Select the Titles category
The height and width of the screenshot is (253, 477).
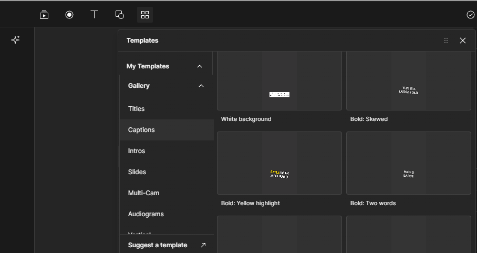click(x=167, y=109)
